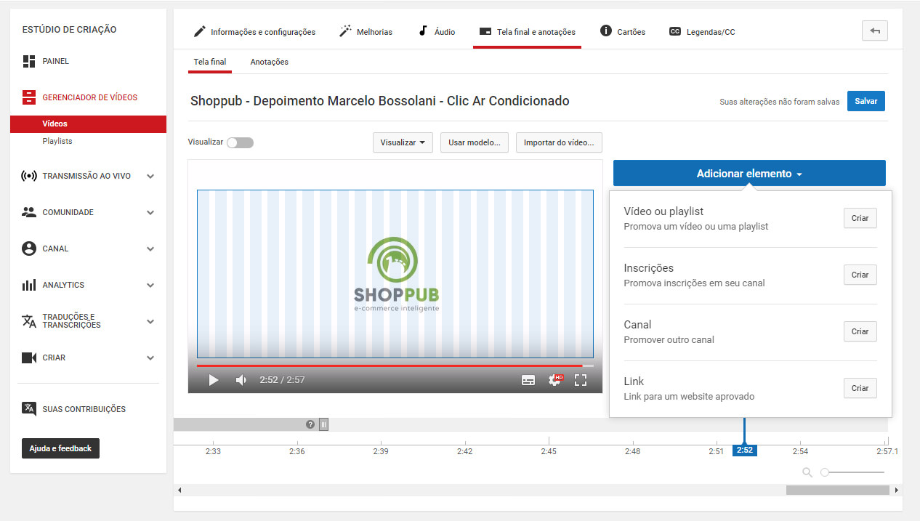Click the 2:52 timeline playhead marker
Viewport: 920px width, 521px height.
click(x=744, y=451)
